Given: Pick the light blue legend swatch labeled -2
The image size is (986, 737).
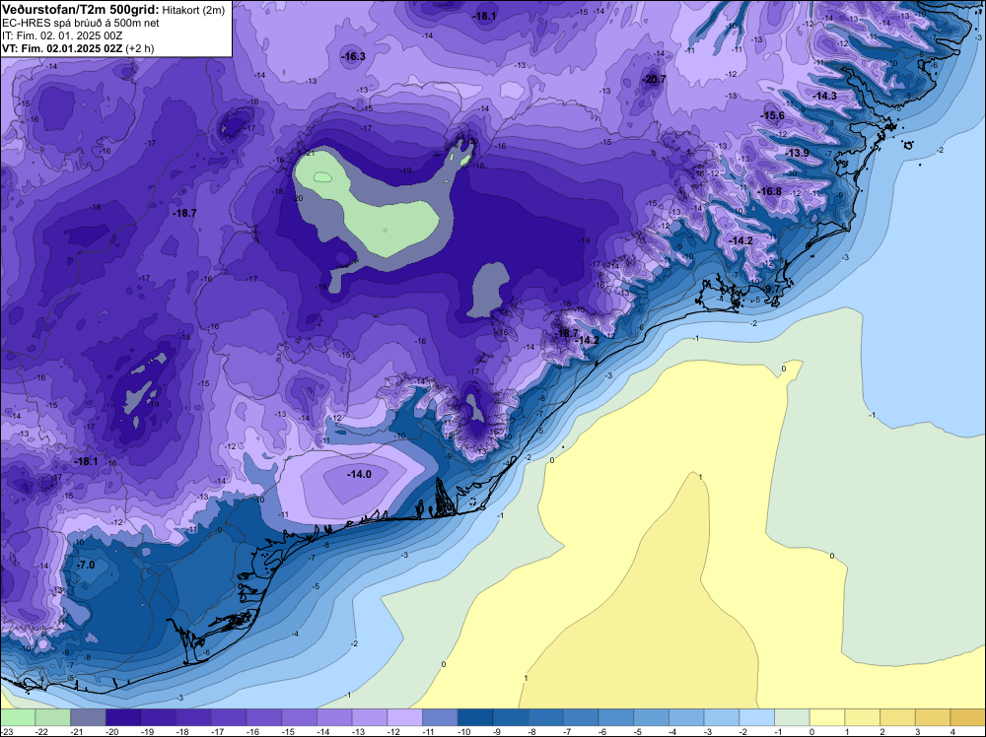Looking at the screenshot, I should pyautogui.click(x=757, y=717).
